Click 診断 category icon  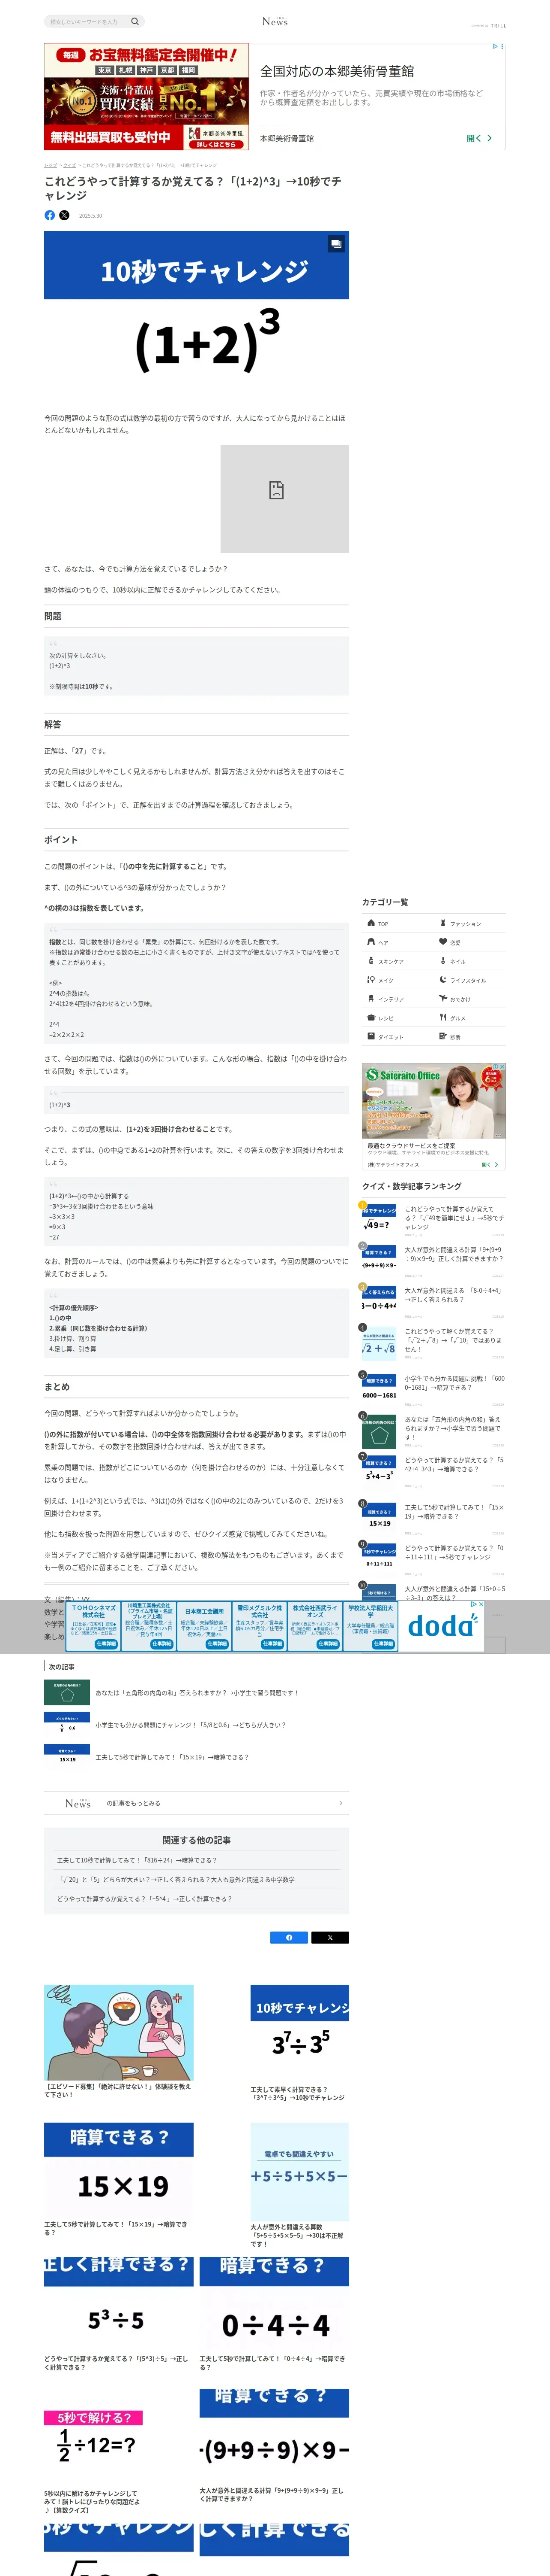[x=443, y=1036]
